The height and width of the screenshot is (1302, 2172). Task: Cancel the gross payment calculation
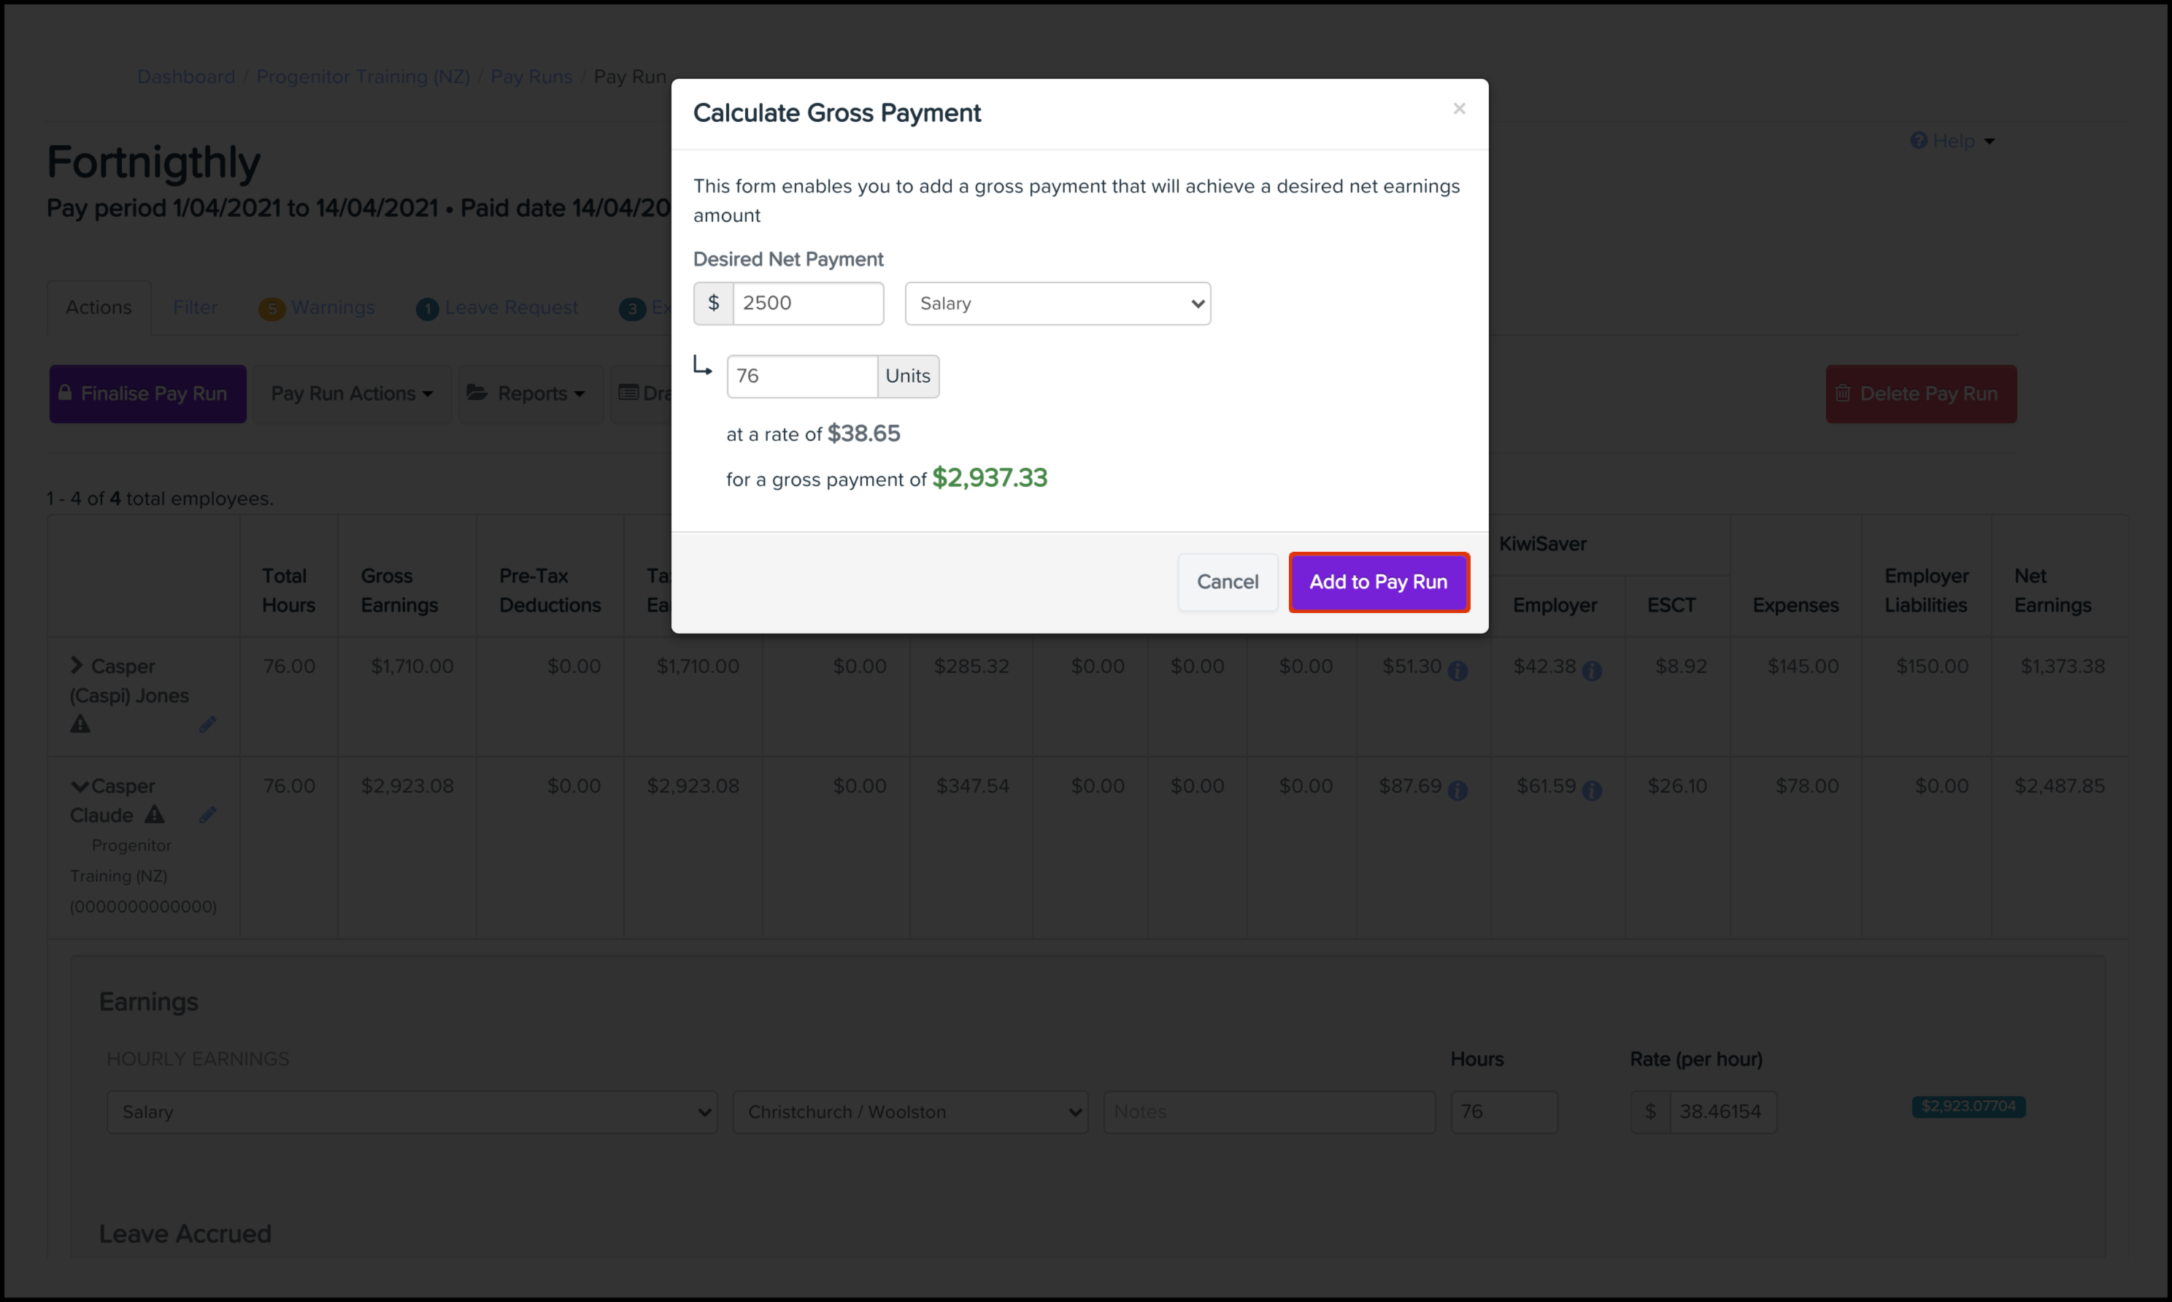pos(1228,582)
